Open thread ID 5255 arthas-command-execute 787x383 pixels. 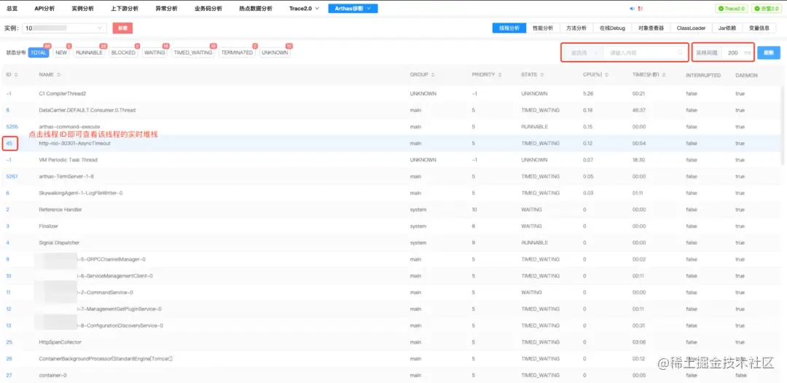12,127
